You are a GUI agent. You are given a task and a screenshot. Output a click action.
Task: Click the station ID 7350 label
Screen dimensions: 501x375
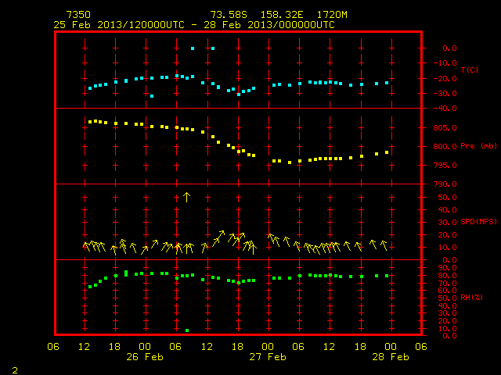point(78,15)
